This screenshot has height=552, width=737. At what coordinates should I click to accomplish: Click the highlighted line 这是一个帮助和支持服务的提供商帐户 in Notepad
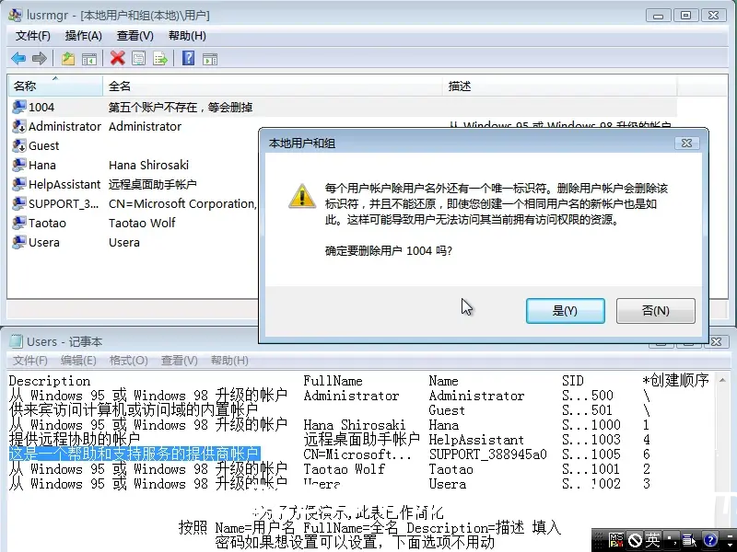tap(135, 454)
